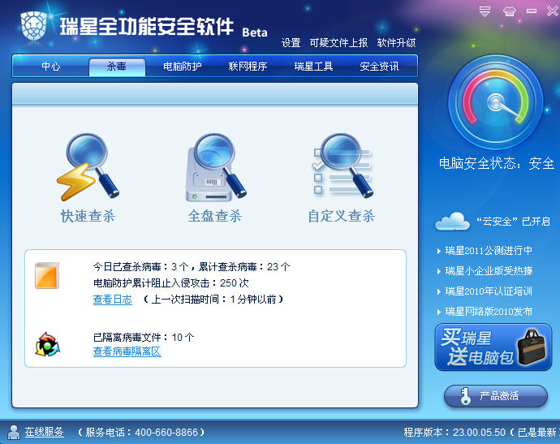Click the orange log book icon
Screen dimensions: 560x444
click(x=47, y=275)
